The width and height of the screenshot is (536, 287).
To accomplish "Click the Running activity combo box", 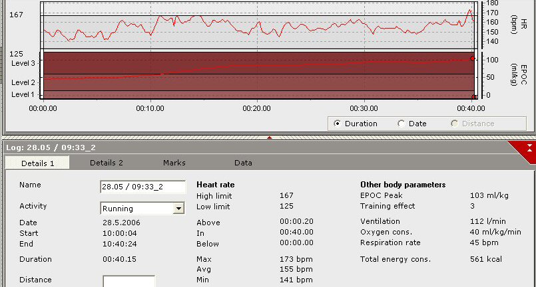I will (x=136, y=209).
